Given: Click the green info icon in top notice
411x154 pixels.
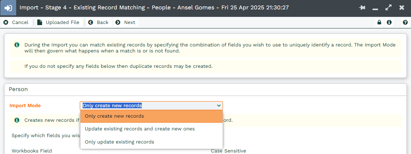Looking at the screenshot, I should pos(17,45).
